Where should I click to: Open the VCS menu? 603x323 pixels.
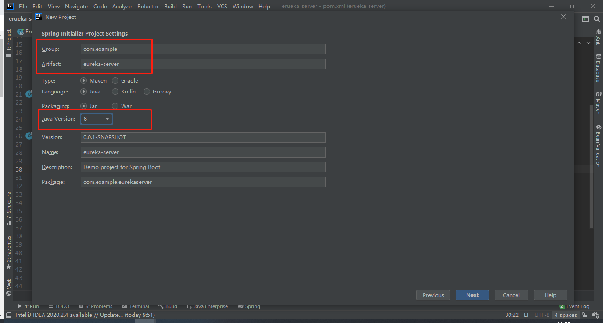222,7
